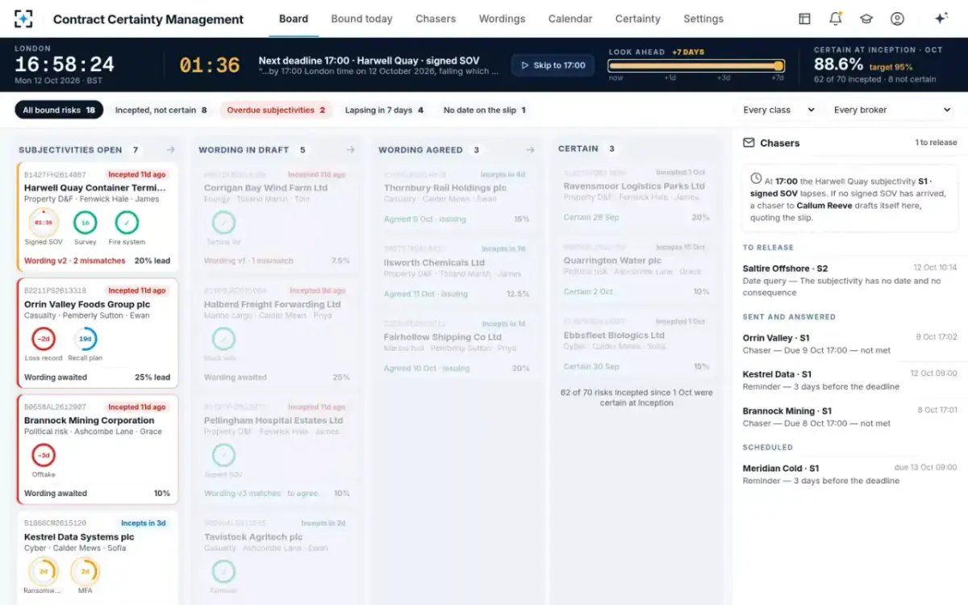The image size is (968, 605).
Task: Open the user profile icon
Action: (x=897, y=19)
